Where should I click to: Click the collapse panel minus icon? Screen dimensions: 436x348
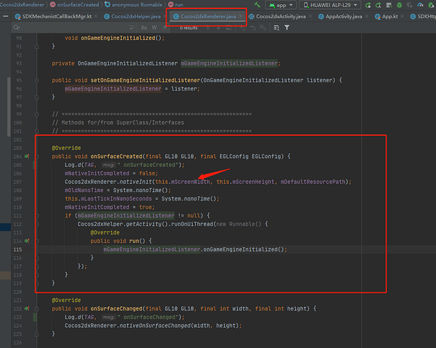(6, 17)
